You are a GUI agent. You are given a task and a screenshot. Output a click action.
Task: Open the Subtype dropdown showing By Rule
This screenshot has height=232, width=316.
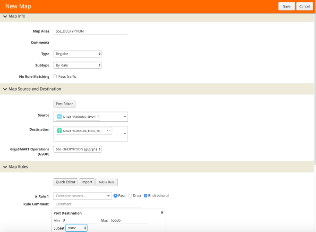[77, 65]
